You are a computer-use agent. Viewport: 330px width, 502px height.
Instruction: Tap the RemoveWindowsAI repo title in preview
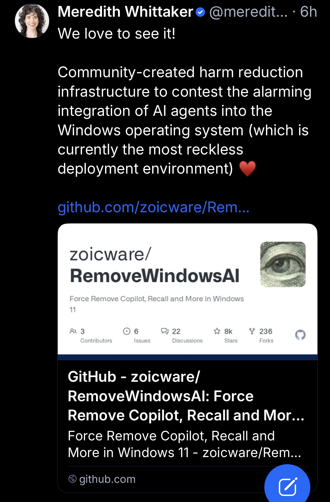coord(155,276)
